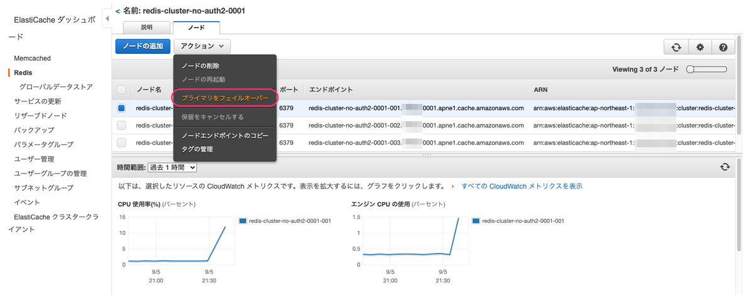Click endpoint of node 0001-001 row
The height and width of the screenshot is (295, 754).
point(416,108)
